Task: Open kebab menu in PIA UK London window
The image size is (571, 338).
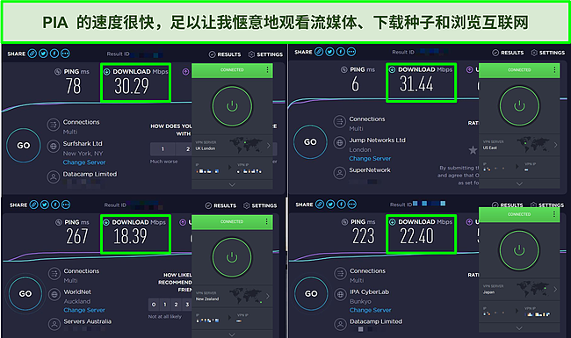Action: pos(267,69)
